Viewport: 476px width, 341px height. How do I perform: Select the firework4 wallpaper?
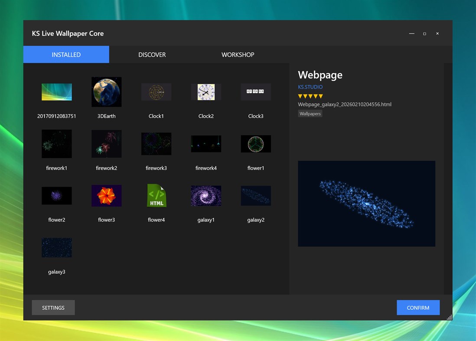coord(206,144)
